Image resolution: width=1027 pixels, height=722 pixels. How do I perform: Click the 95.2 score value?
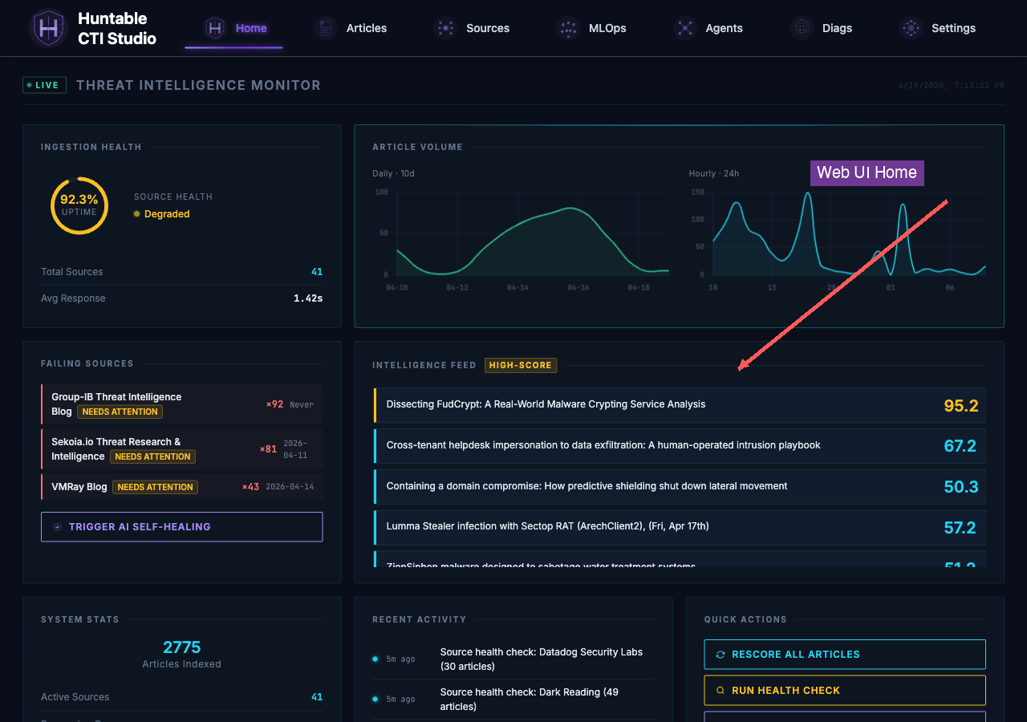[x=961, y=406]
